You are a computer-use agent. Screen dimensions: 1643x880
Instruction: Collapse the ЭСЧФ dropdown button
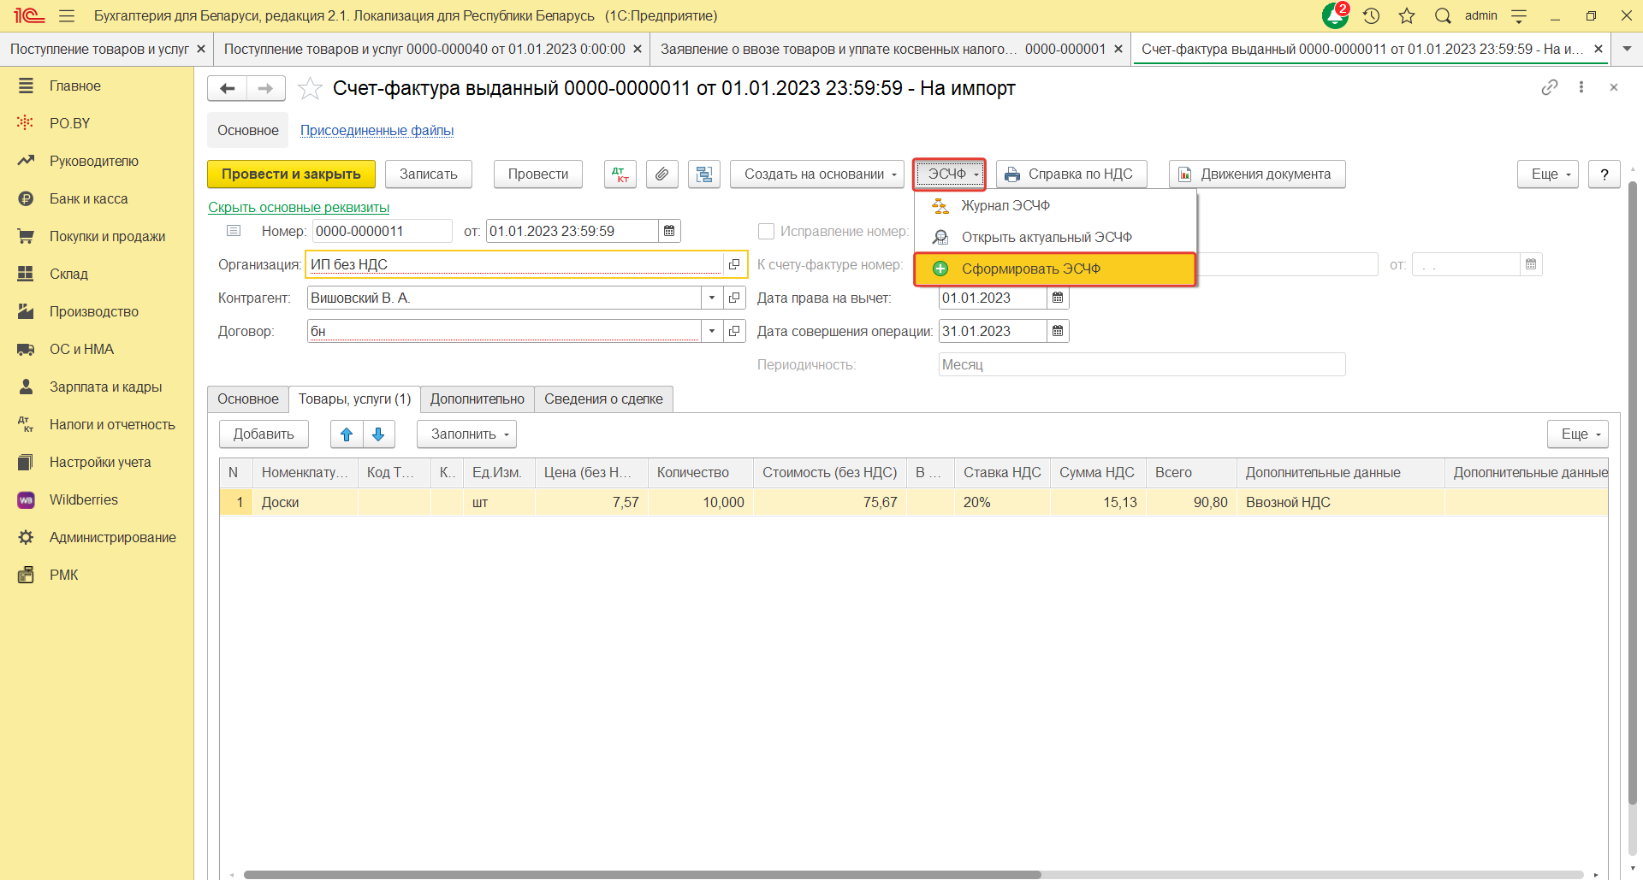point(949,174)
